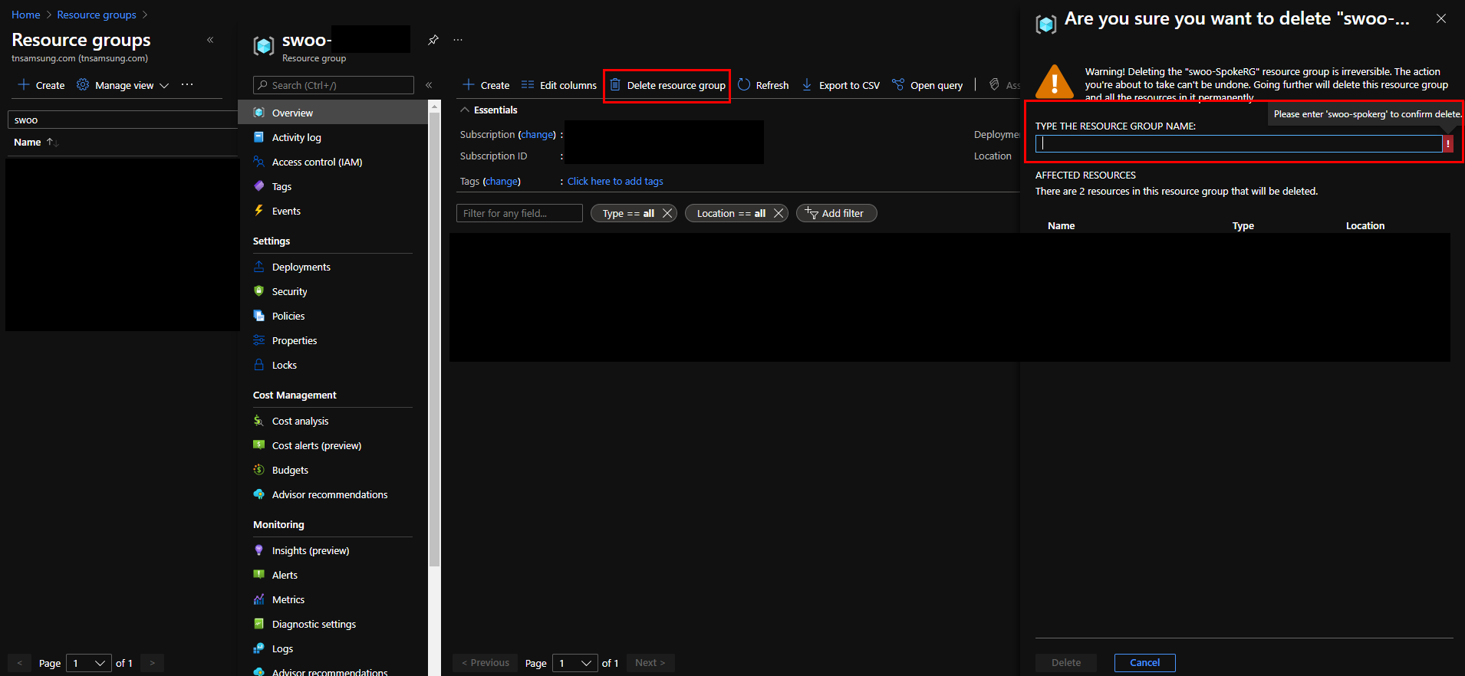1465x676 pixels.
Task: Open the Resource groups breadcrumb
Action: point(97,15)
